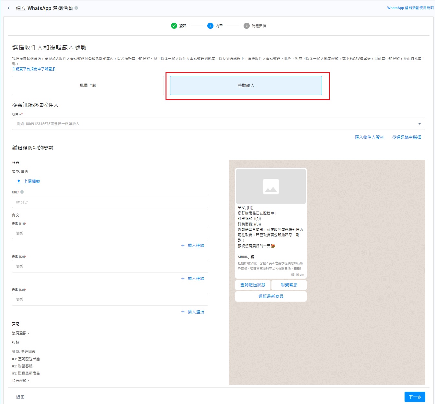
Task: Click the info icon next to 建立 WhatsApp 營銷活動
Action: [x=76, y=8]
